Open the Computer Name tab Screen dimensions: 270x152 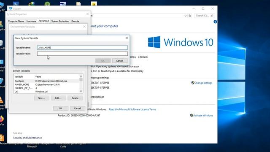[x=16, y=21]
